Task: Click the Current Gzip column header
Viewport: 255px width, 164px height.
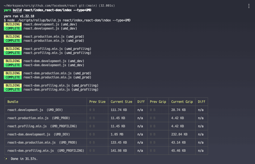Action: [x=182, y=102]
